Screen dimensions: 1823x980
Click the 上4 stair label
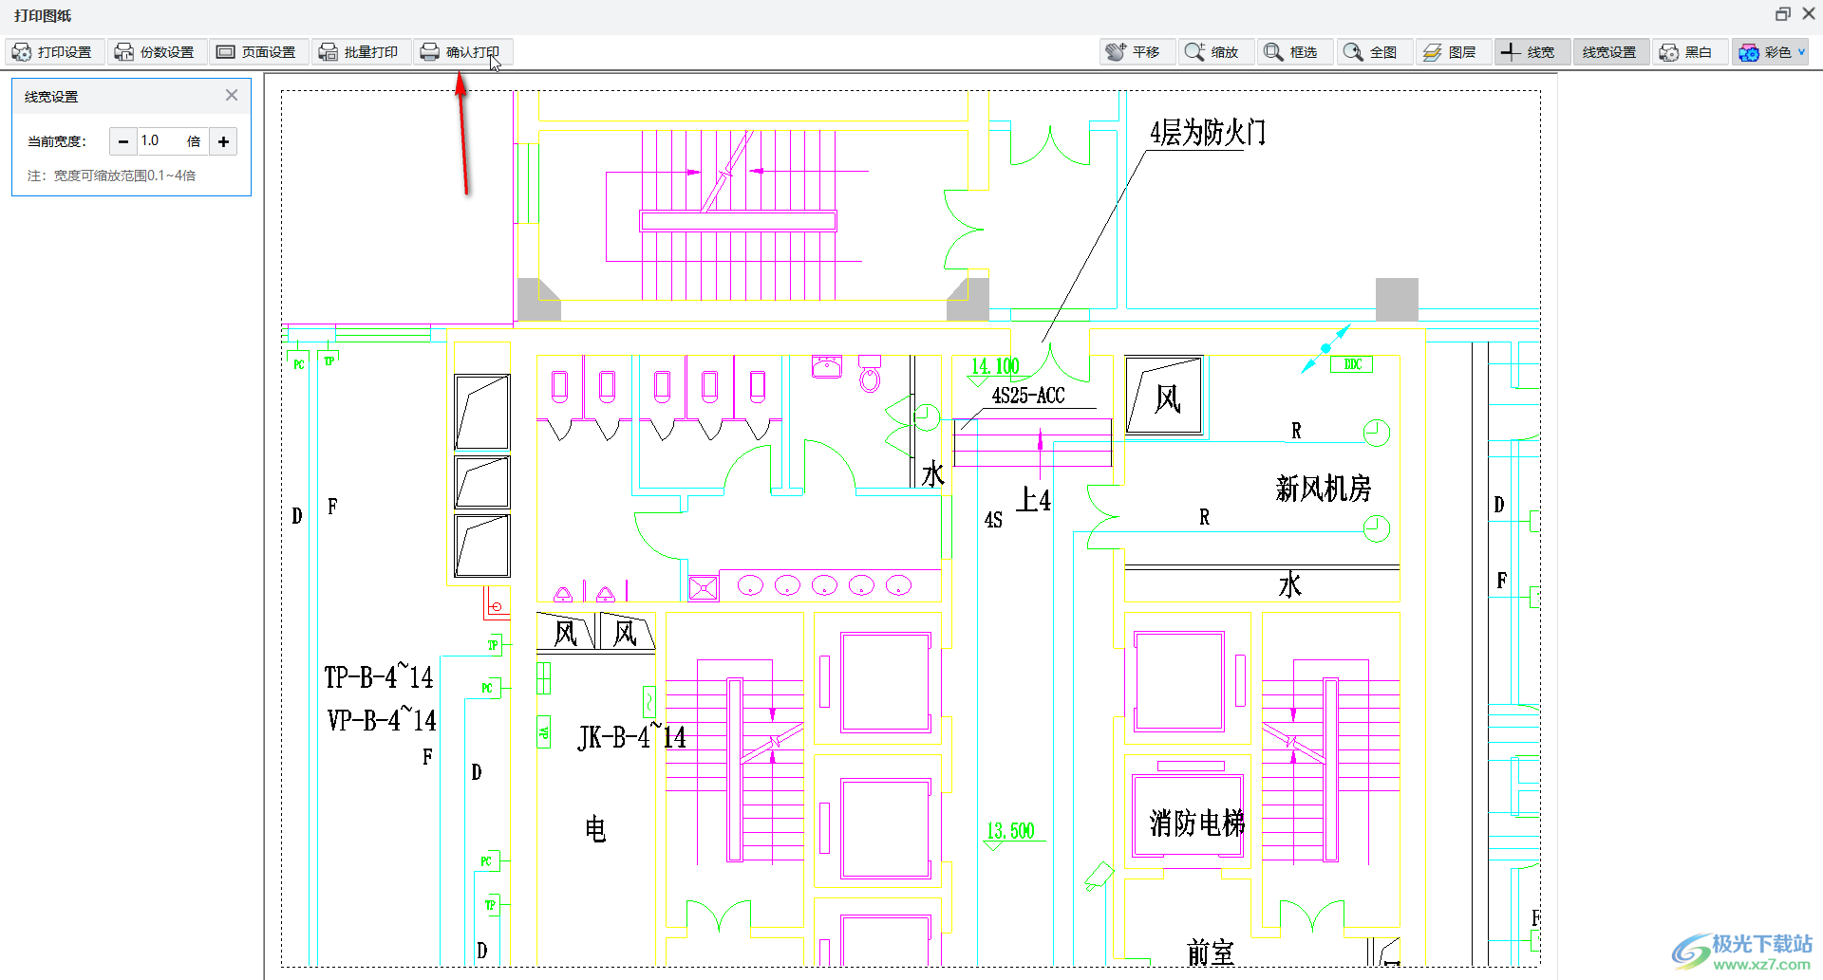1034,499
